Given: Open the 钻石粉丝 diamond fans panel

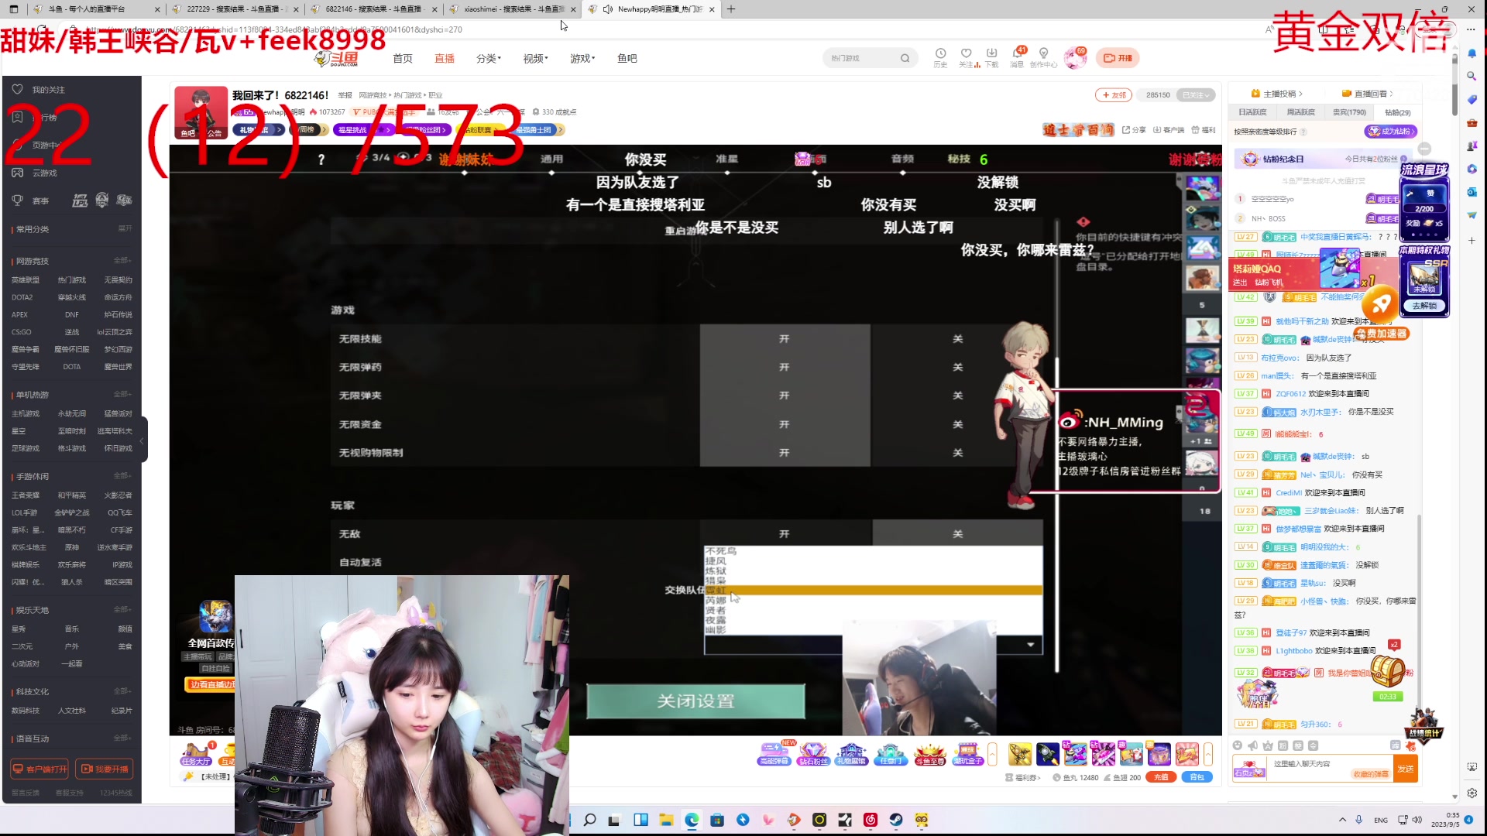Looking at the screenshot, I should [814, 755].
